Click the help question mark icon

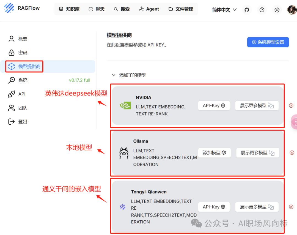[x=262, y=10]
